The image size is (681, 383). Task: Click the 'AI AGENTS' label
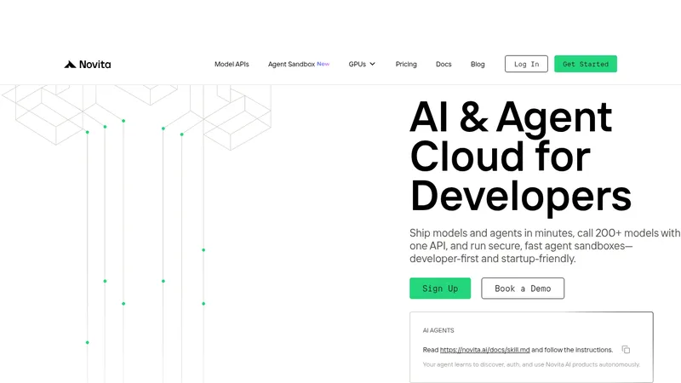(438, 330)
